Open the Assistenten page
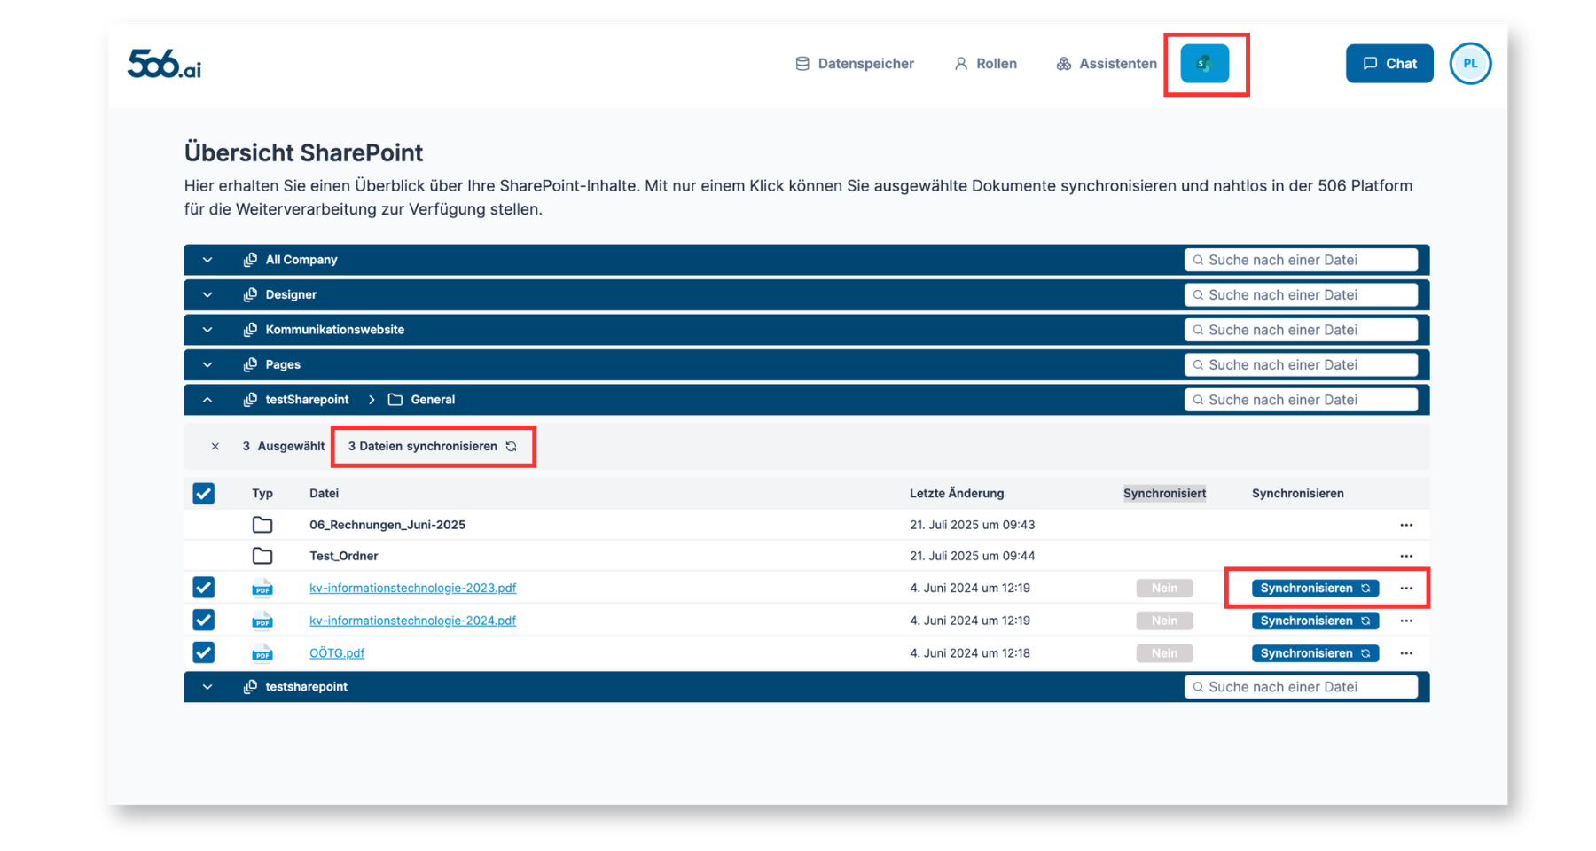The width and height of the screenshot is (1596, 851). coord(1107,64)
